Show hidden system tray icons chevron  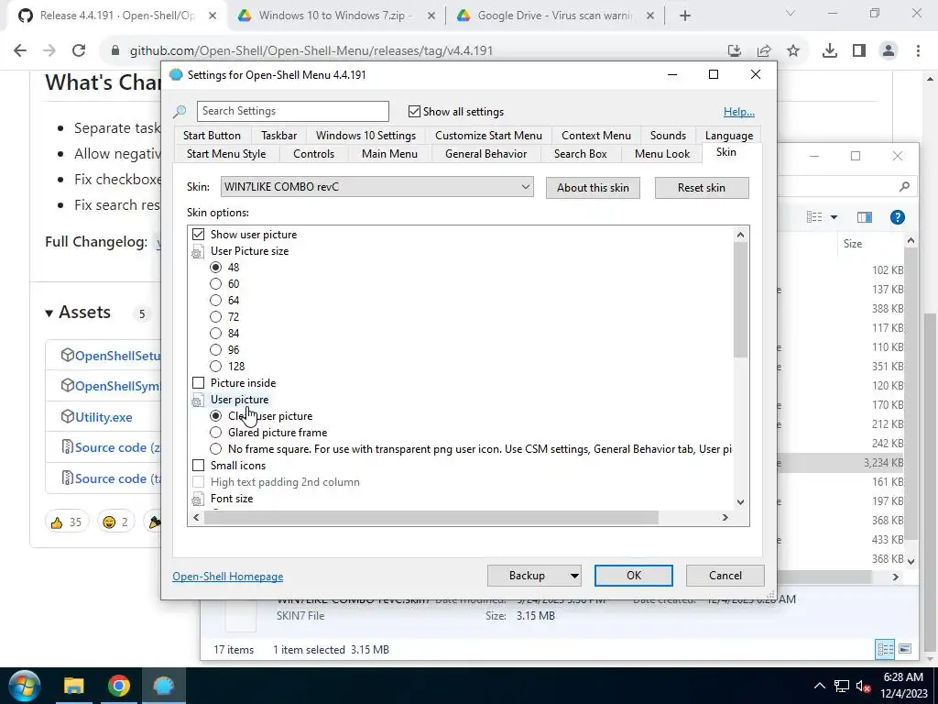click(x=820, y=686)
